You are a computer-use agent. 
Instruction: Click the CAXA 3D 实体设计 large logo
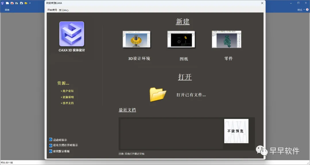click(x=72, y=34)
